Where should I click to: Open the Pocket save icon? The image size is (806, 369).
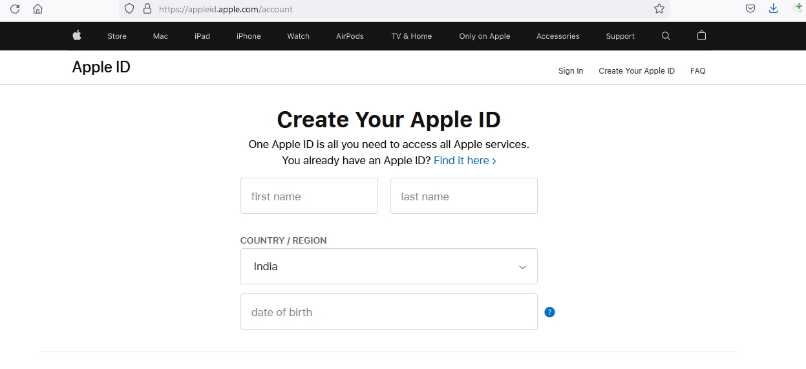[750, 9]
